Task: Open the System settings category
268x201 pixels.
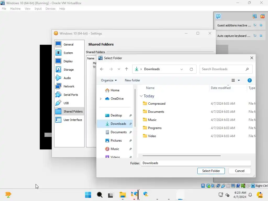Action: coord(69,53)
